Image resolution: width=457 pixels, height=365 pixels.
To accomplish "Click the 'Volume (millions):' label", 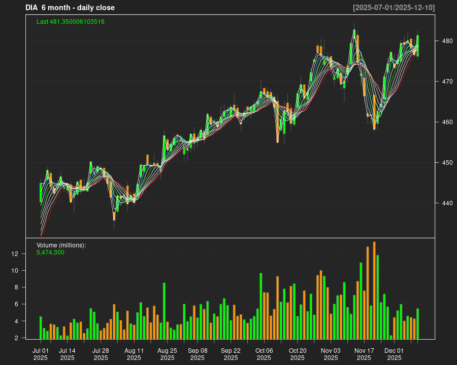I will coord(61,245).
